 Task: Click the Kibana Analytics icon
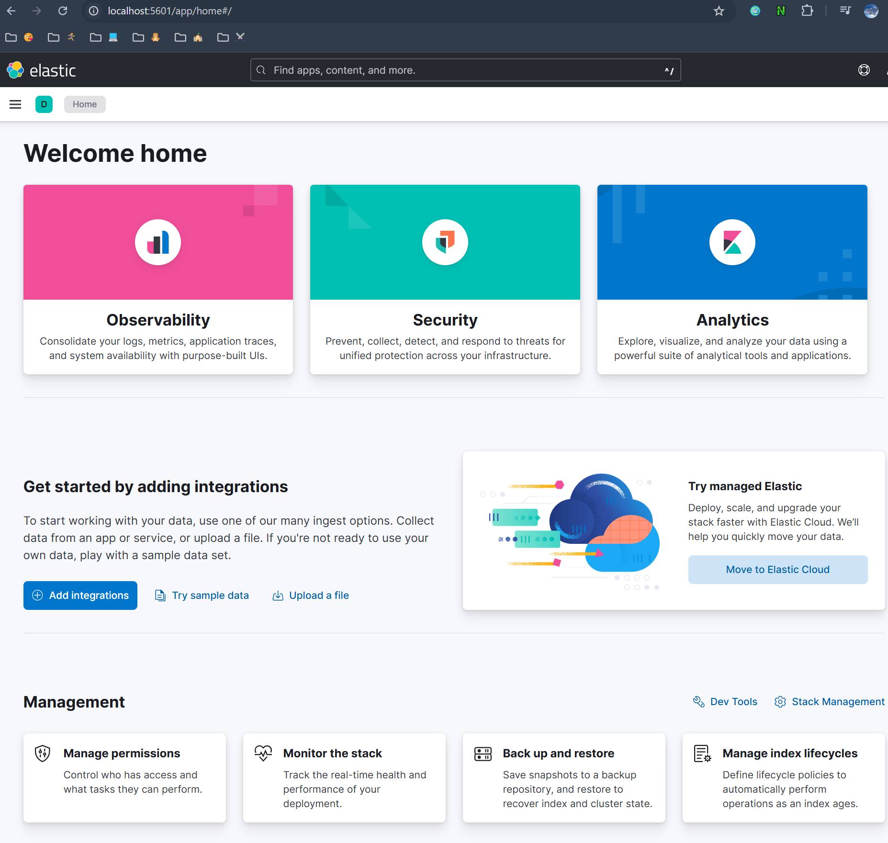tap(732, 242)
